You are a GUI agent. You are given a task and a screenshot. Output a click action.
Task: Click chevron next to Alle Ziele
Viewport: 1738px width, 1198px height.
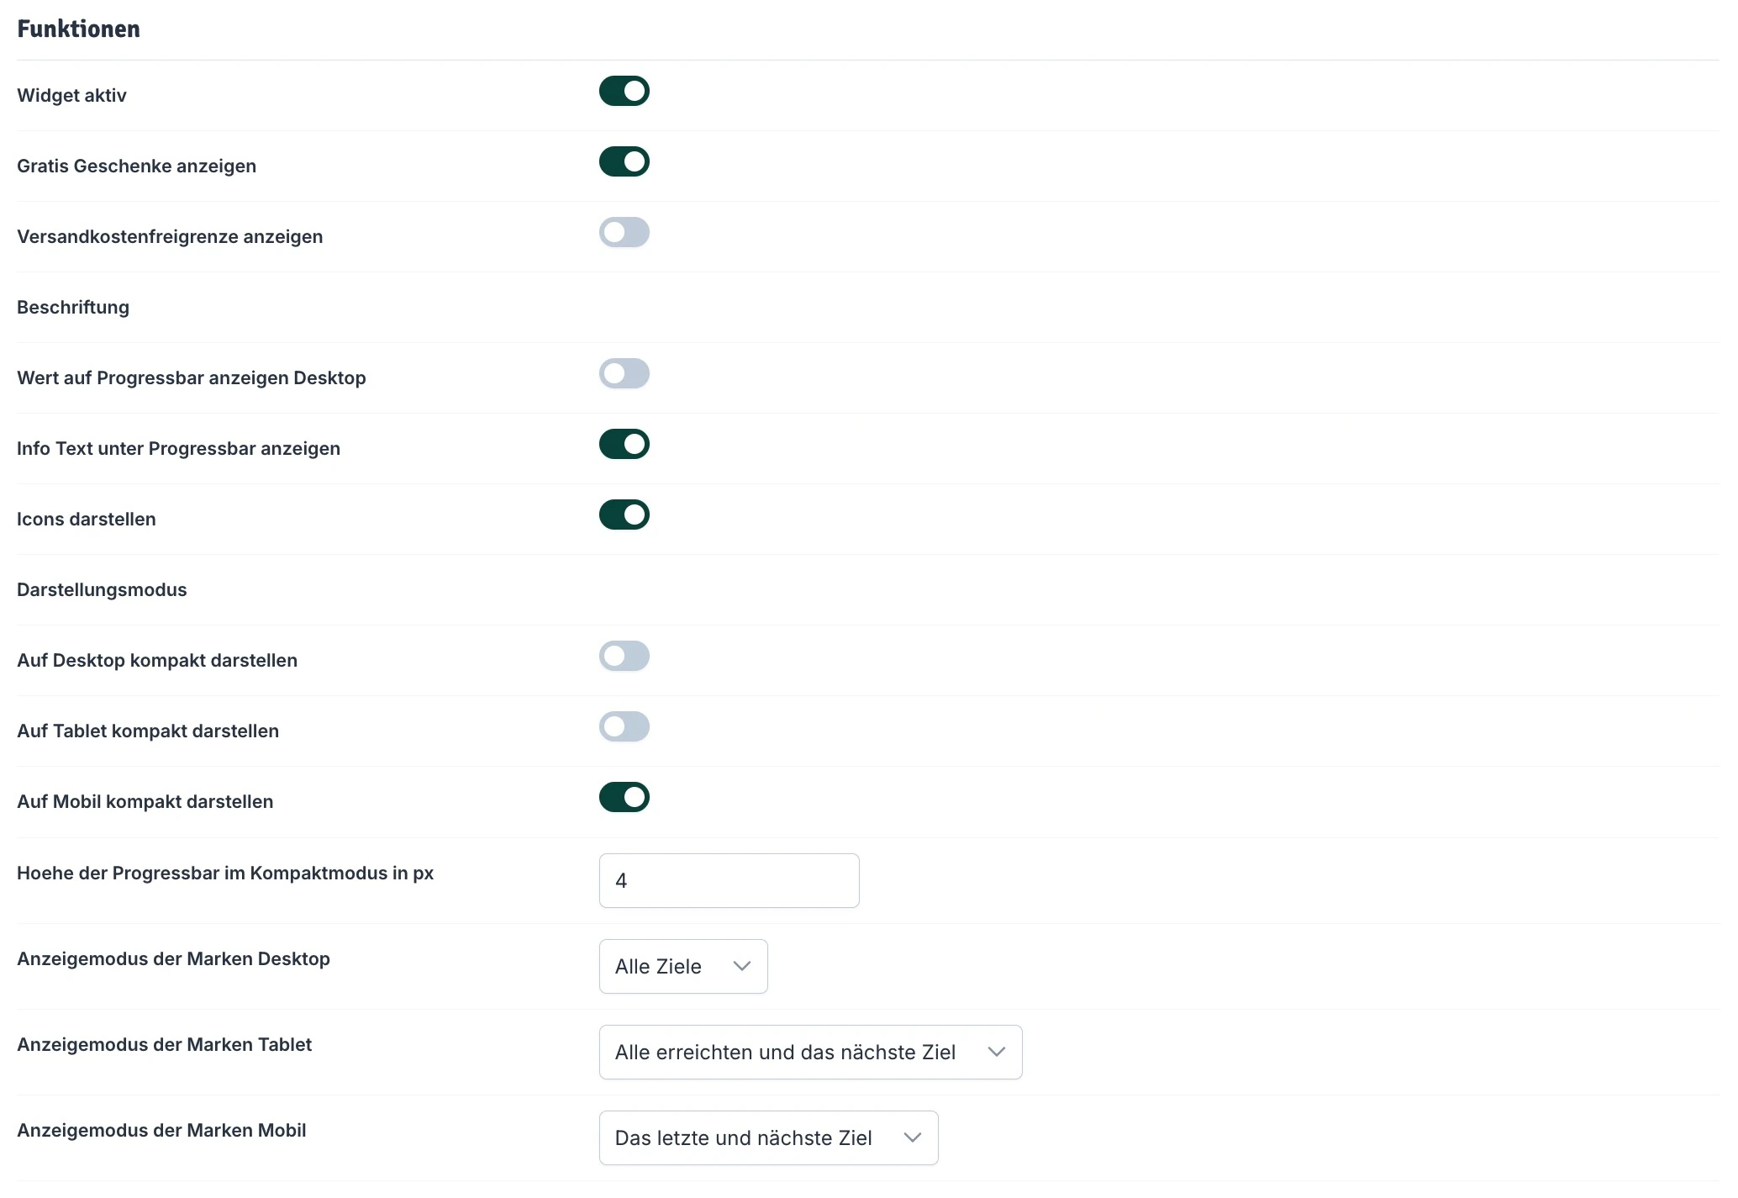[x=741, y=966]
